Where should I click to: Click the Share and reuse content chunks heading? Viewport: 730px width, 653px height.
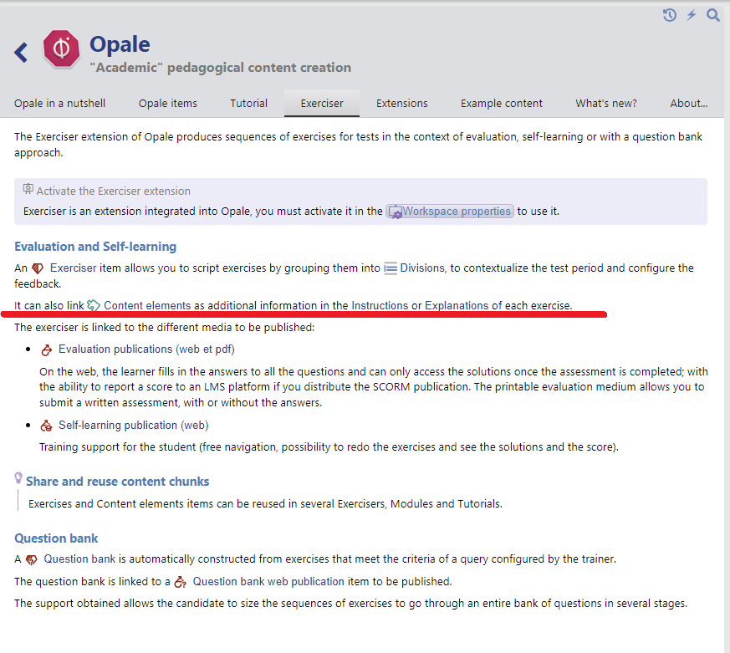click(117, 482)
